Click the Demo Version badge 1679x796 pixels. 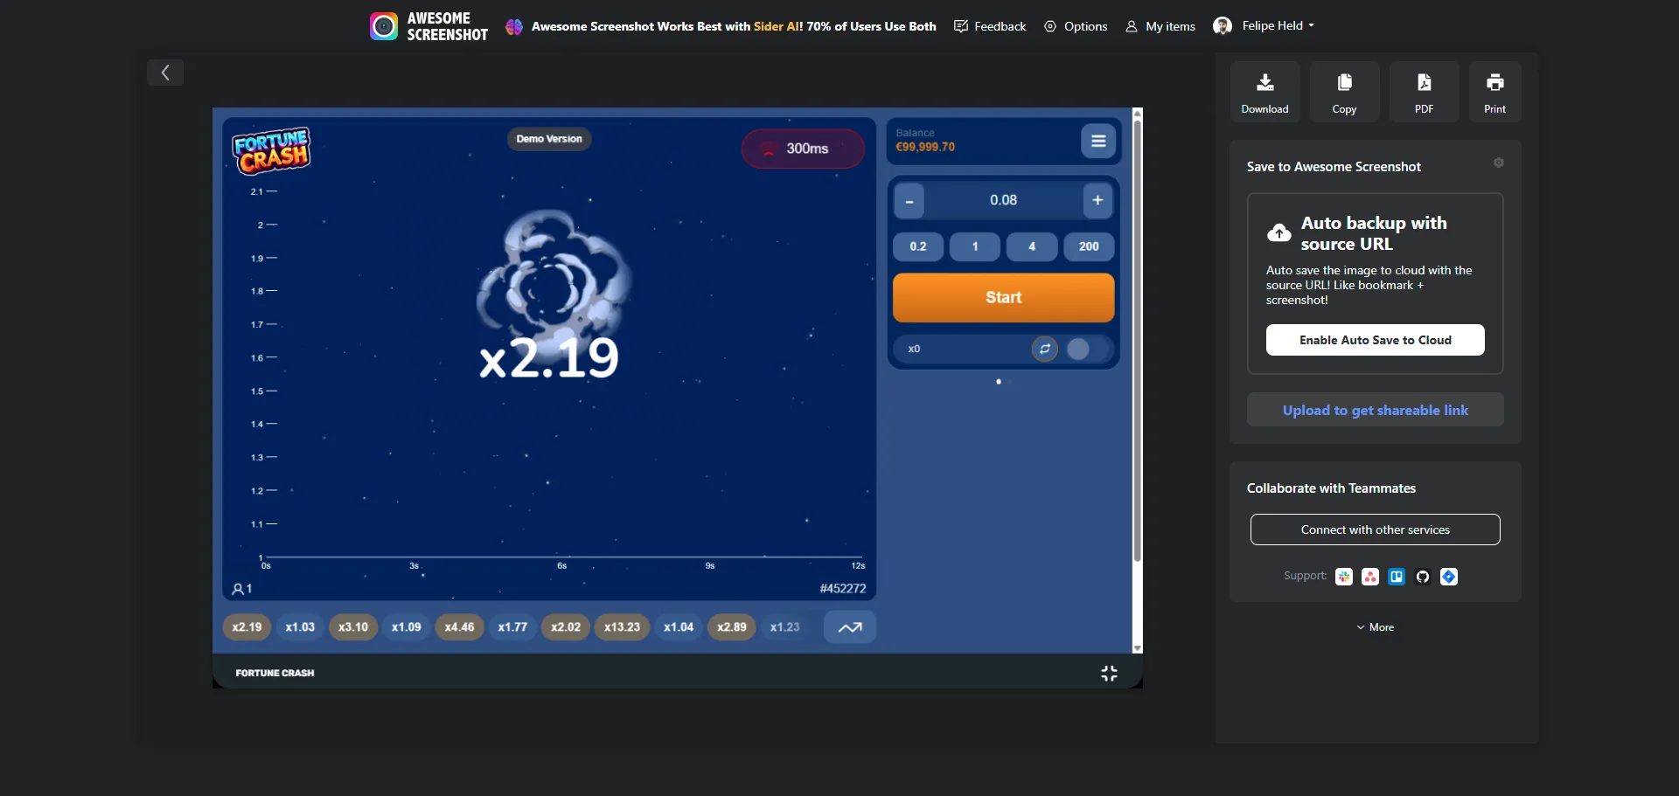[x=549, y=139]
